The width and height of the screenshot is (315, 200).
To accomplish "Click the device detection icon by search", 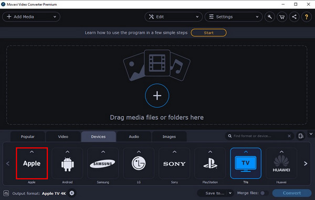I will click(301, 136).
